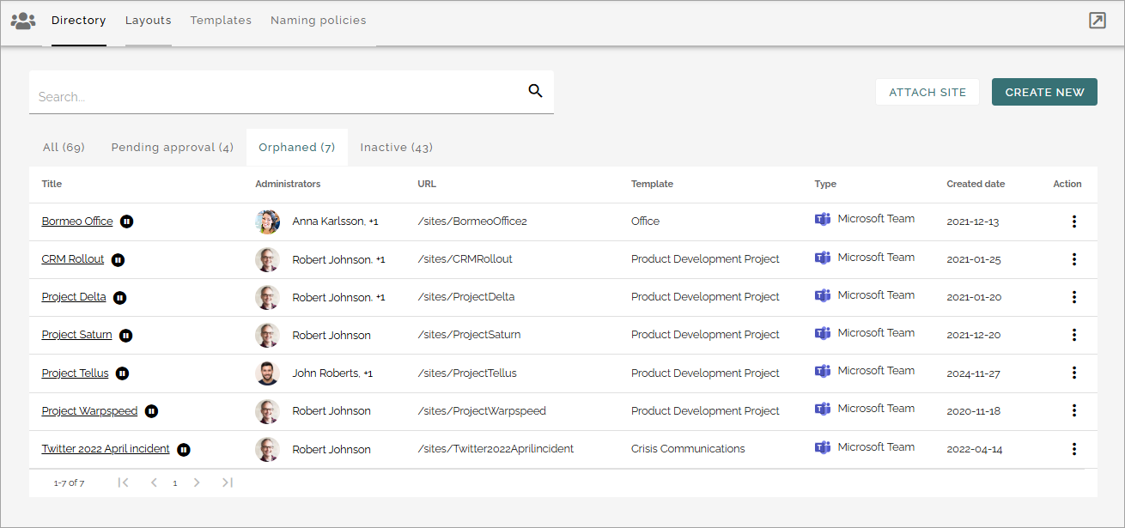This screenshot has width=1125, height=528.
Task: Click the people group icon in header
Action: [23, 21]
